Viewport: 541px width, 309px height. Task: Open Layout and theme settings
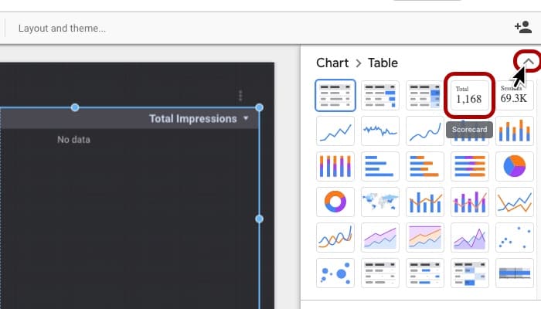[62, 29]
